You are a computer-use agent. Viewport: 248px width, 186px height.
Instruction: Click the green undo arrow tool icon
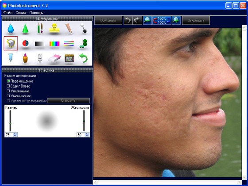coord(83,58)
